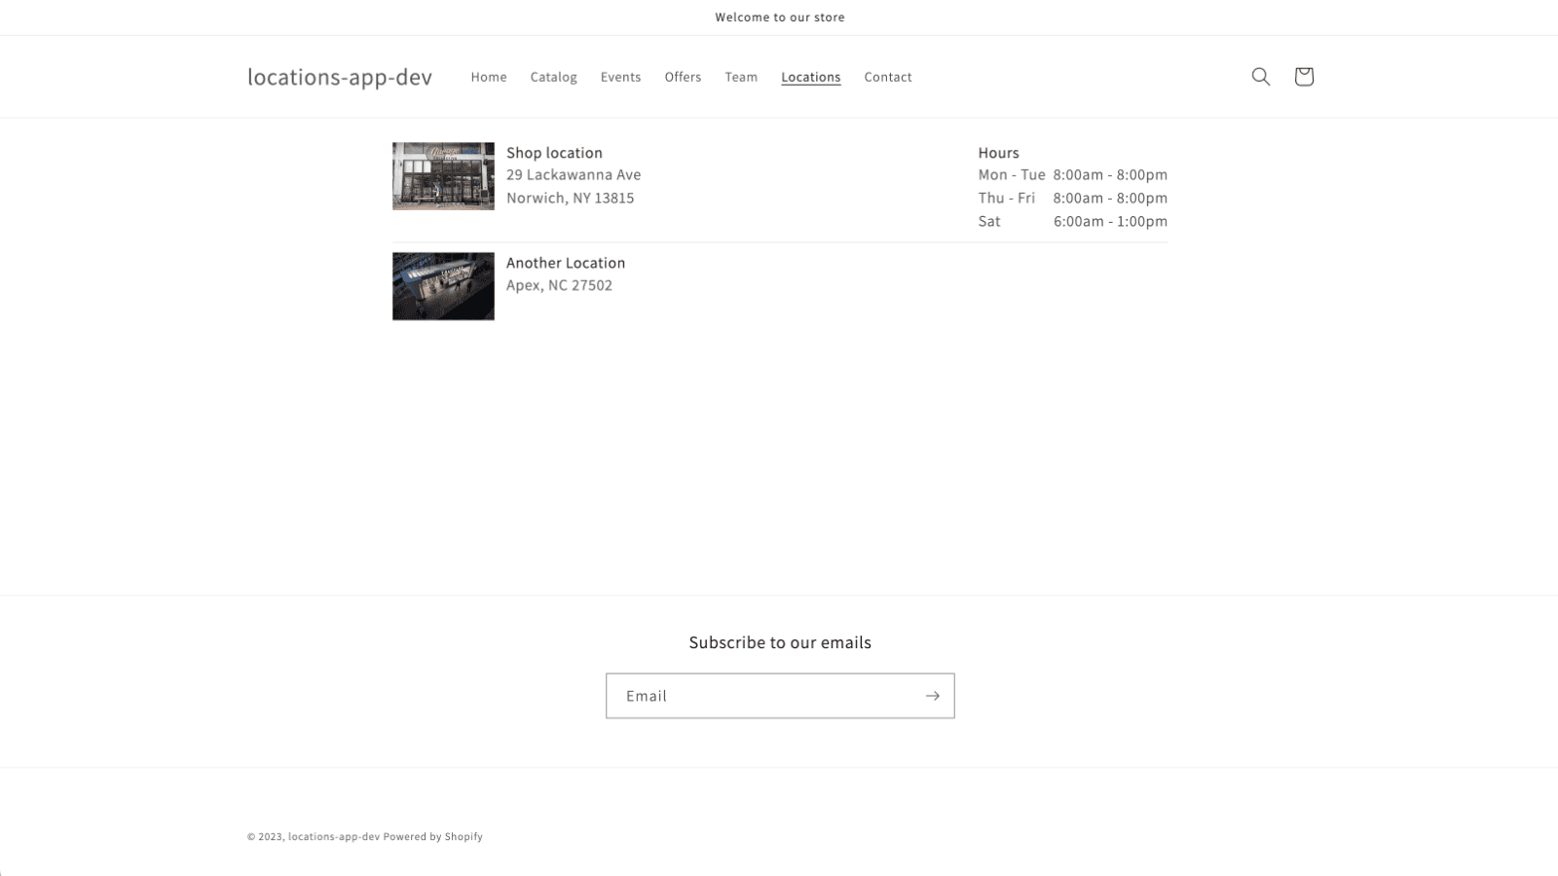Open the Team menu item
Viewport: 1558px width, 876px height.
(740, 76)
